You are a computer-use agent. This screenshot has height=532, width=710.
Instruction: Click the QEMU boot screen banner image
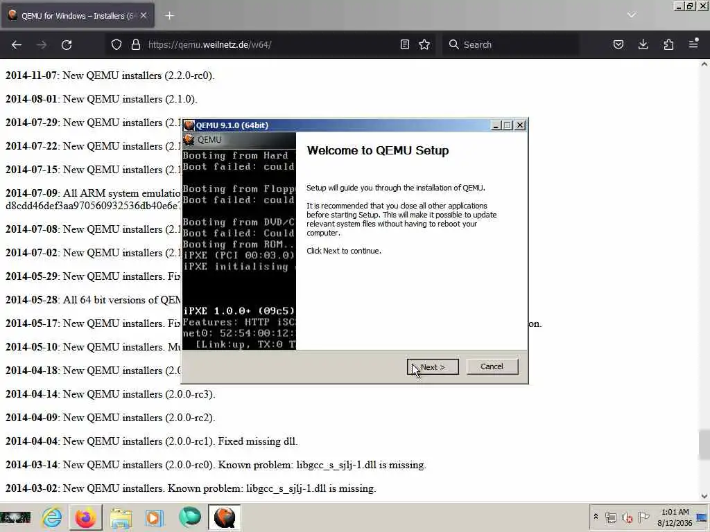pyautogui.click(x=239, y=241)
